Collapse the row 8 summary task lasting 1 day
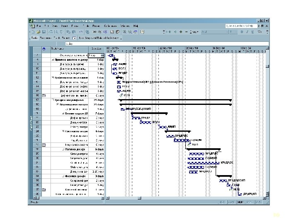 [x=53, y=60]
